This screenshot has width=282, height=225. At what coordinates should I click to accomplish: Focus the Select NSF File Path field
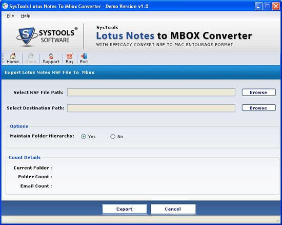click(151, 92)
